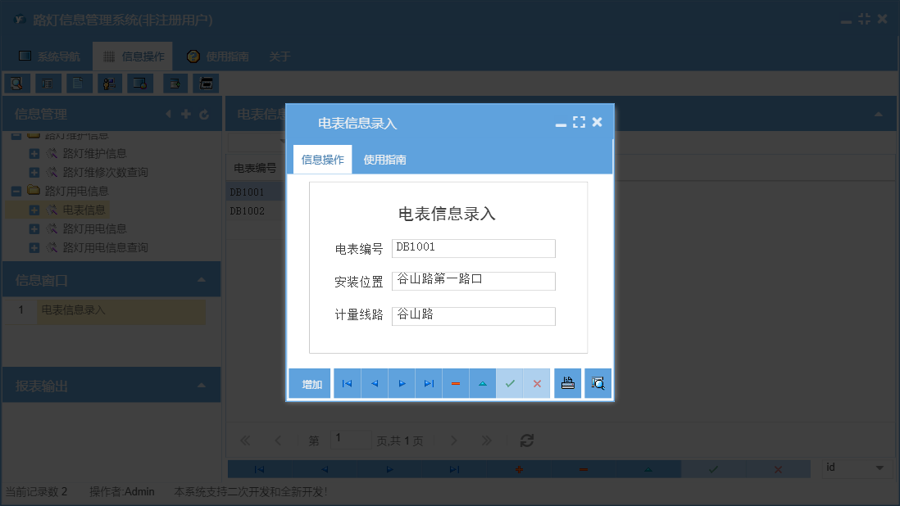Click inside the 安装位置 input field
900x506 pixels.
pyautogui.click(x=473, y=281)
